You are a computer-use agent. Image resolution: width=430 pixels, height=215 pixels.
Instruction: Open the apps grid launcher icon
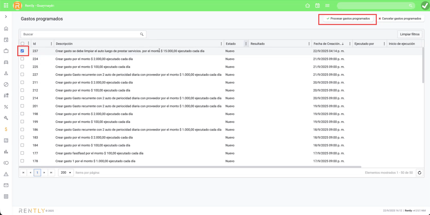coord(6,5)
